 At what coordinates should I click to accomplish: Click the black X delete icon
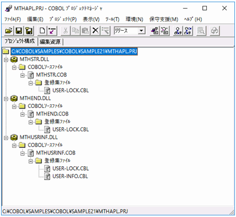click(95, 31)
